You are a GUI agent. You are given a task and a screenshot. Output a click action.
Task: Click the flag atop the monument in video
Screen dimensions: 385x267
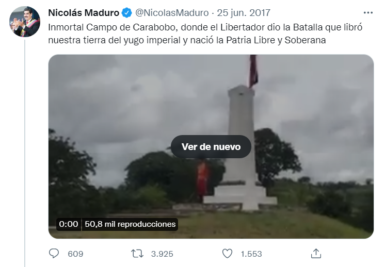tap(253, 71)
